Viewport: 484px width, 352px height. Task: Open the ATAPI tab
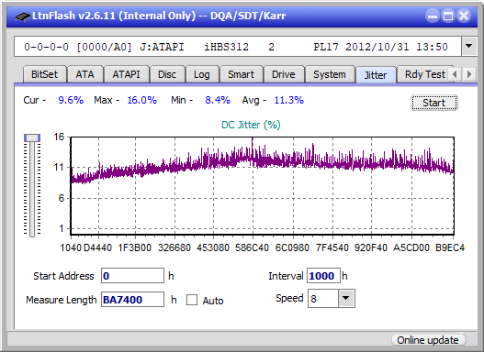[x=126, y=74]
